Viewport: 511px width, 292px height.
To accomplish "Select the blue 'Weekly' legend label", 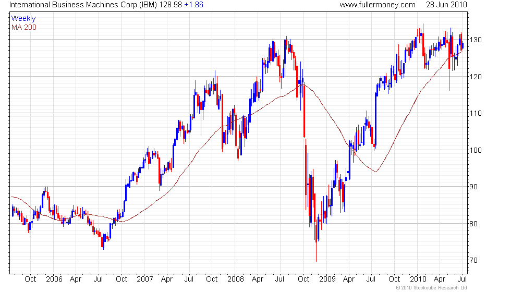I will [23, 19].
